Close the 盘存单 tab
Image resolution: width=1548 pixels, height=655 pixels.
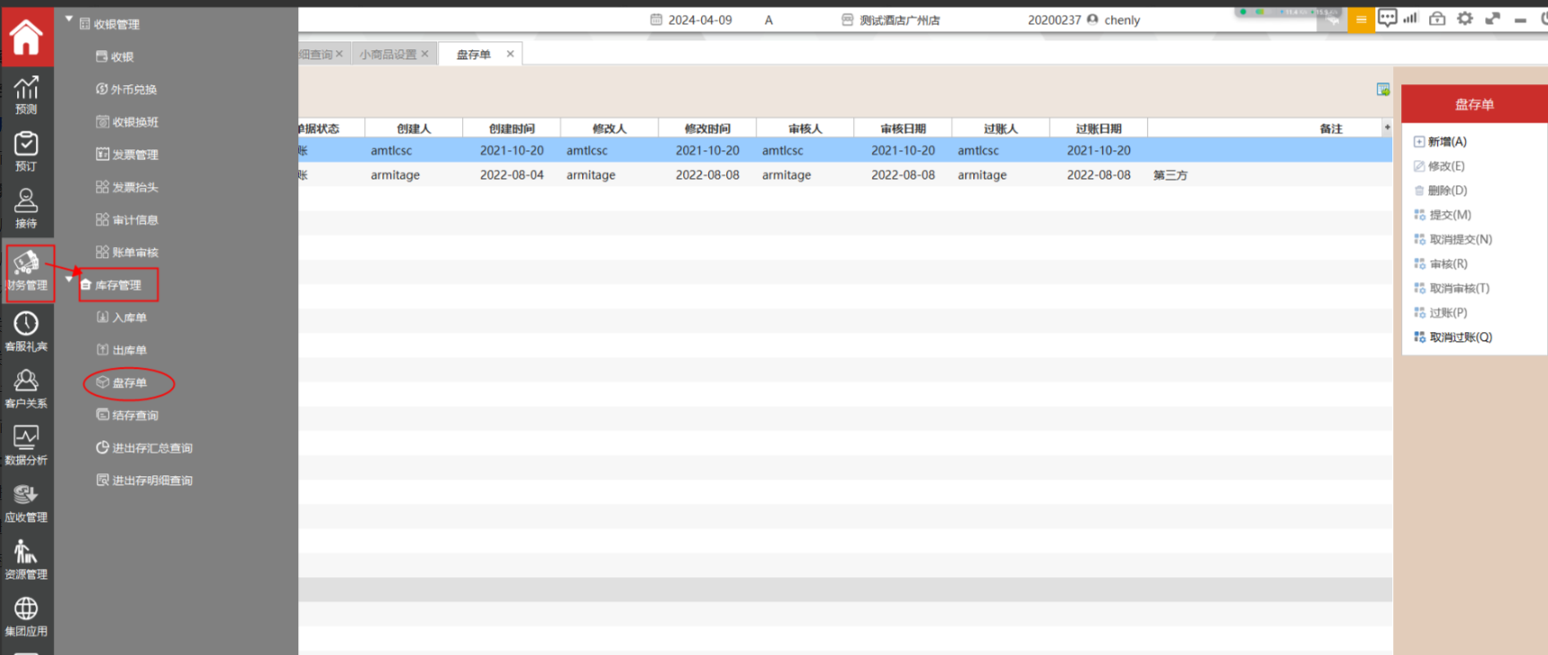[x=510, y=54]
